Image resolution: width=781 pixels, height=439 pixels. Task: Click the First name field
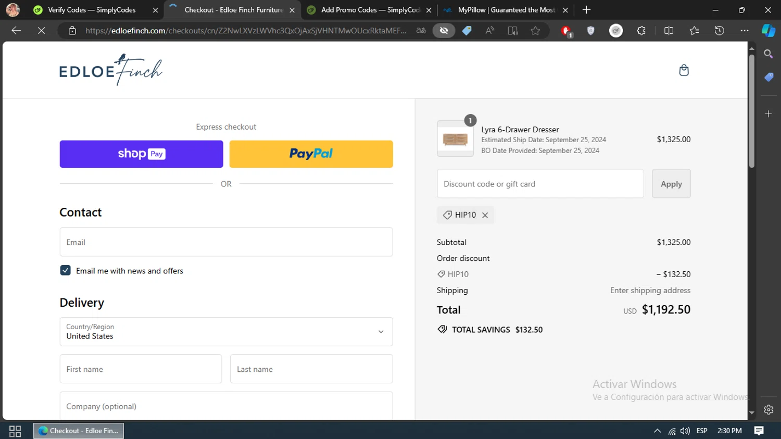point(141,369)
